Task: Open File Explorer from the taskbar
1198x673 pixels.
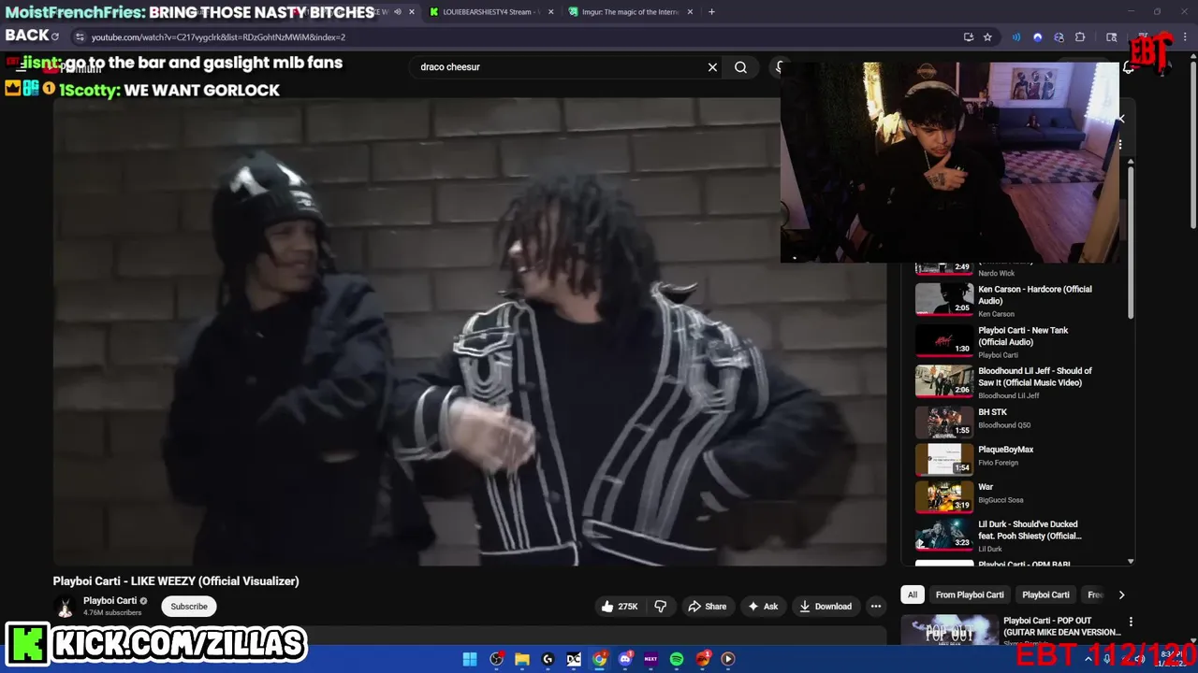Action: point(522,659)
